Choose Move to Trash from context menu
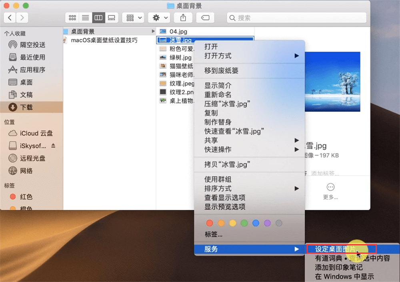The image size is (400, 282). click(221, 71)
